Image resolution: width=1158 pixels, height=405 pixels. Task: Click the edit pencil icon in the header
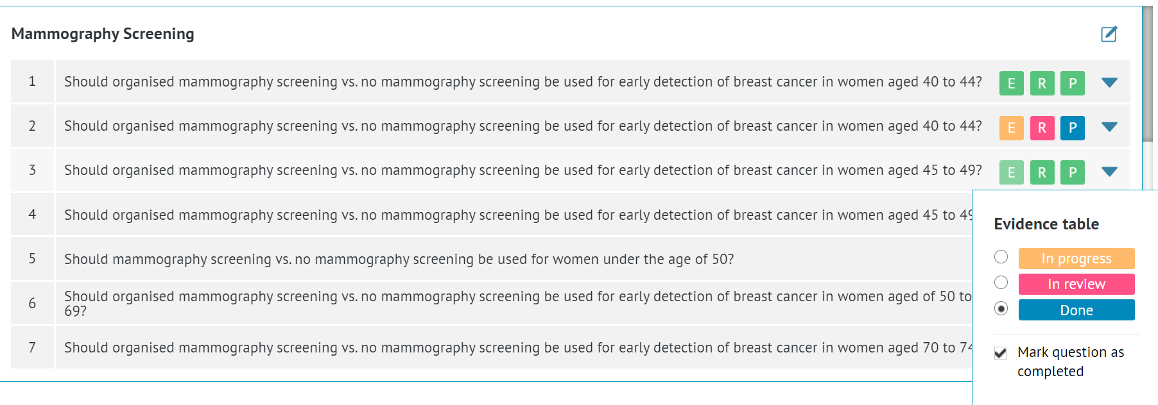coord(1109,34)
